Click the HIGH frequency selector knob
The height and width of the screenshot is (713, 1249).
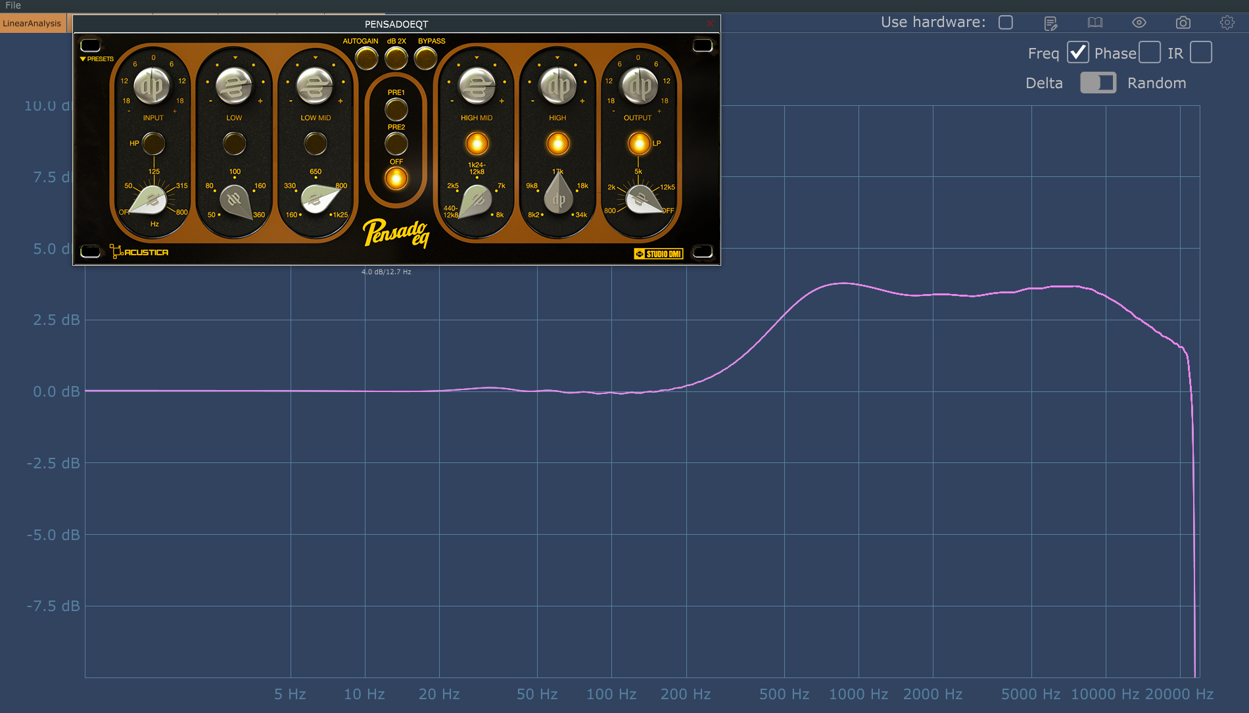click(x=558, y=195)
